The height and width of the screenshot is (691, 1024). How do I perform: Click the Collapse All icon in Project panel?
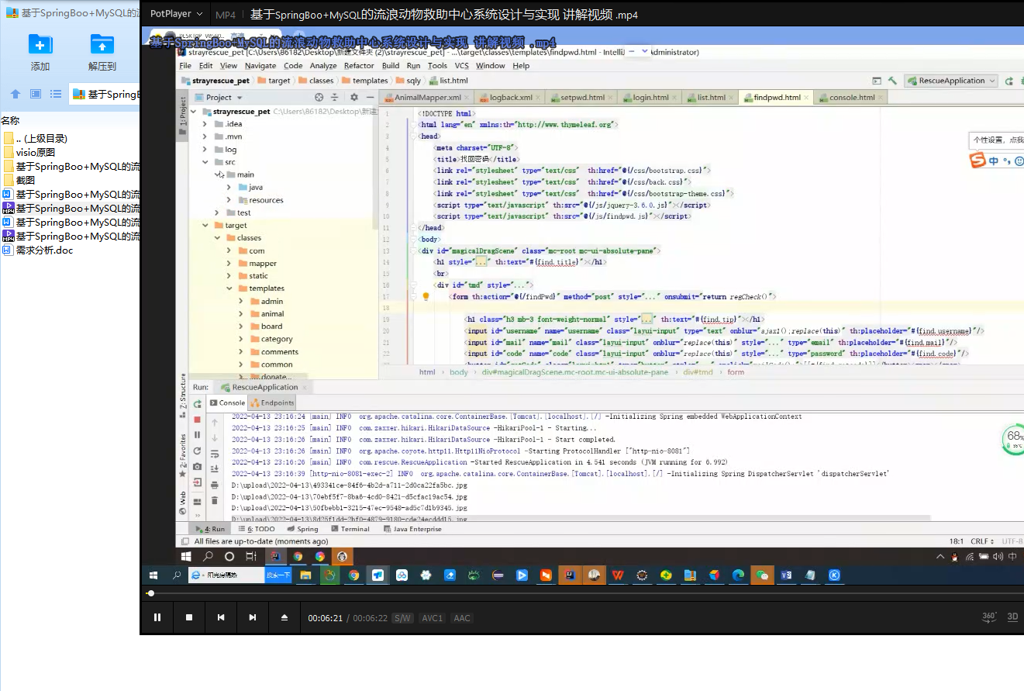(x=335, y=98)
